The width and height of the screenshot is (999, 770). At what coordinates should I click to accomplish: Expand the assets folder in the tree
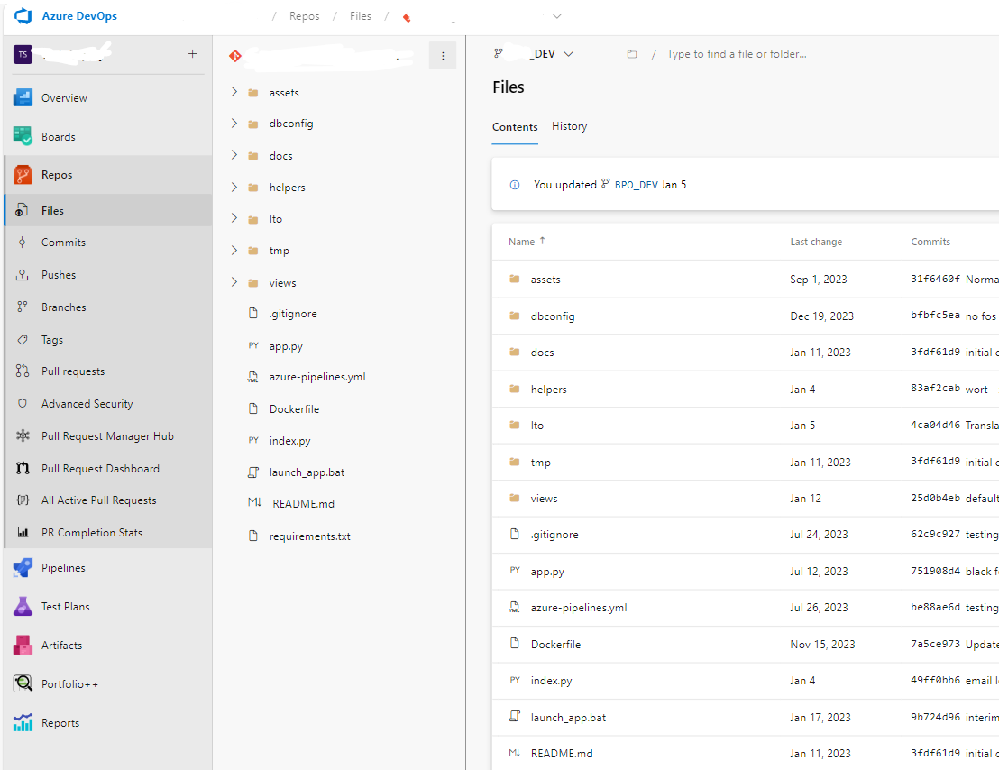click(234, 92)
